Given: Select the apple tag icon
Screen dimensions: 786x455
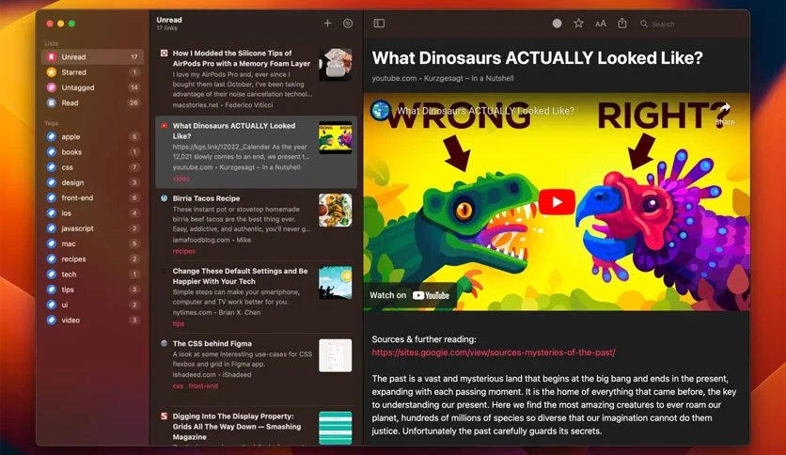Looking at the screenshot, I should point(51,136).
